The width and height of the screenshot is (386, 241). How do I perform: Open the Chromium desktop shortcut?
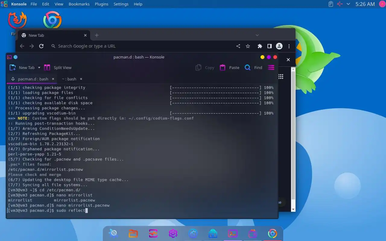coord(52,20)
